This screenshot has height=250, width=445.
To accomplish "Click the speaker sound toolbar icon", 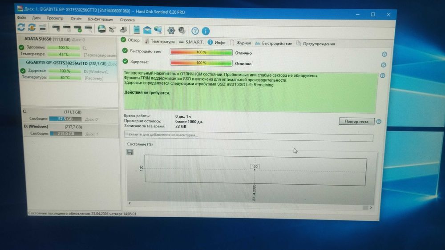I will point(182,30).
